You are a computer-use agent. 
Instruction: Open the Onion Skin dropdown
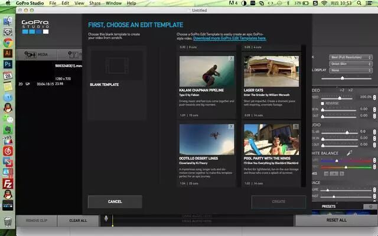[350, 64]
